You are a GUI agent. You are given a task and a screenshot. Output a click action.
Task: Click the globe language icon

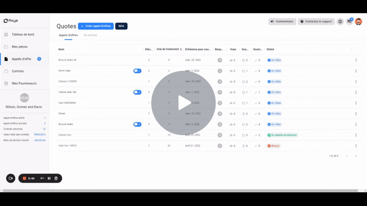pyautogui.click(x=340, y=22)
